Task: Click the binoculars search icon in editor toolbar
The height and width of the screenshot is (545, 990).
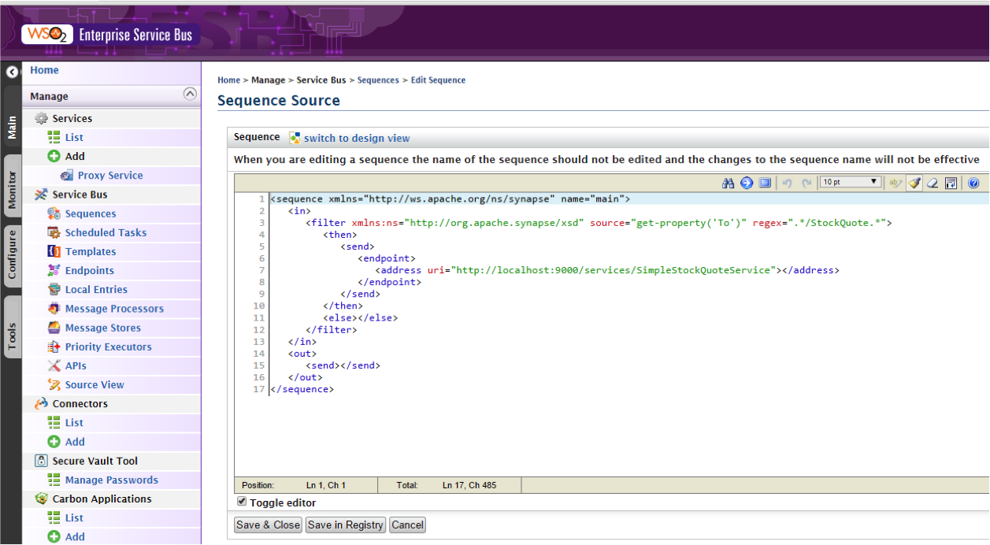Action: pos(728,183)
